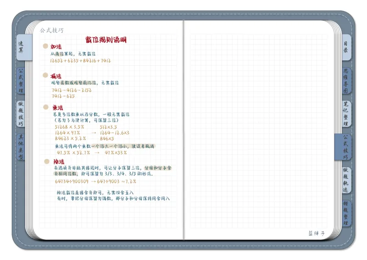Select the 乘法 section heading
Screen dimensions: 367x260
point(58,107)
